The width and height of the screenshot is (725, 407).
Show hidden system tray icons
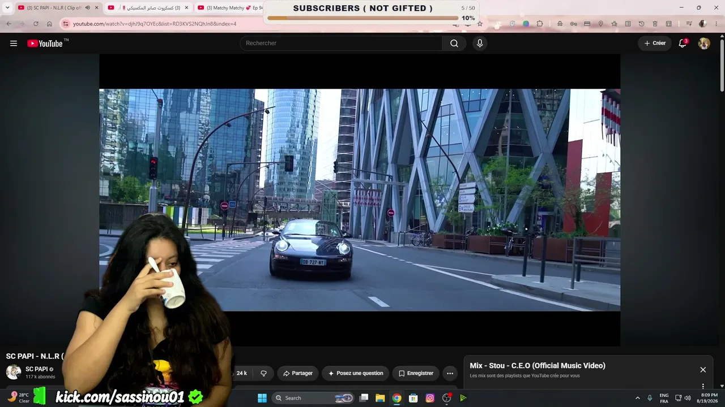[637, 398]
